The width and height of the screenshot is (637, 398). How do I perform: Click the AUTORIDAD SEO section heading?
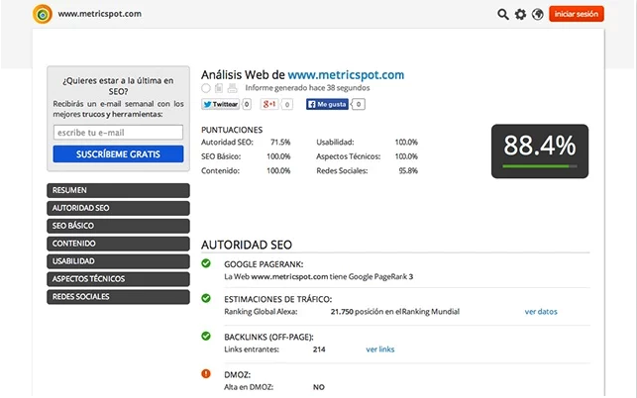click(x=247, y=245)
